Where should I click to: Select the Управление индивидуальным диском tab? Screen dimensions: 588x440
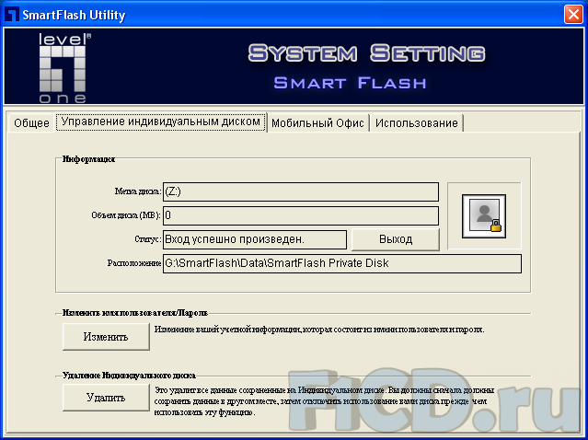(161, 122)
